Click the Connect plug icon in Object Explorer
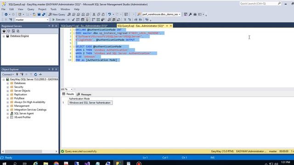The image size is (294, 165). tap(17, 74)
